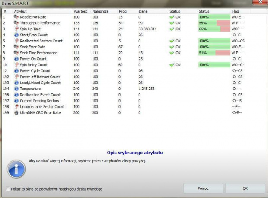This screenshot has width=268, height=198.
Task: Select the 'Current Pending Sectors' attribute name
Action: coord(39,101)
